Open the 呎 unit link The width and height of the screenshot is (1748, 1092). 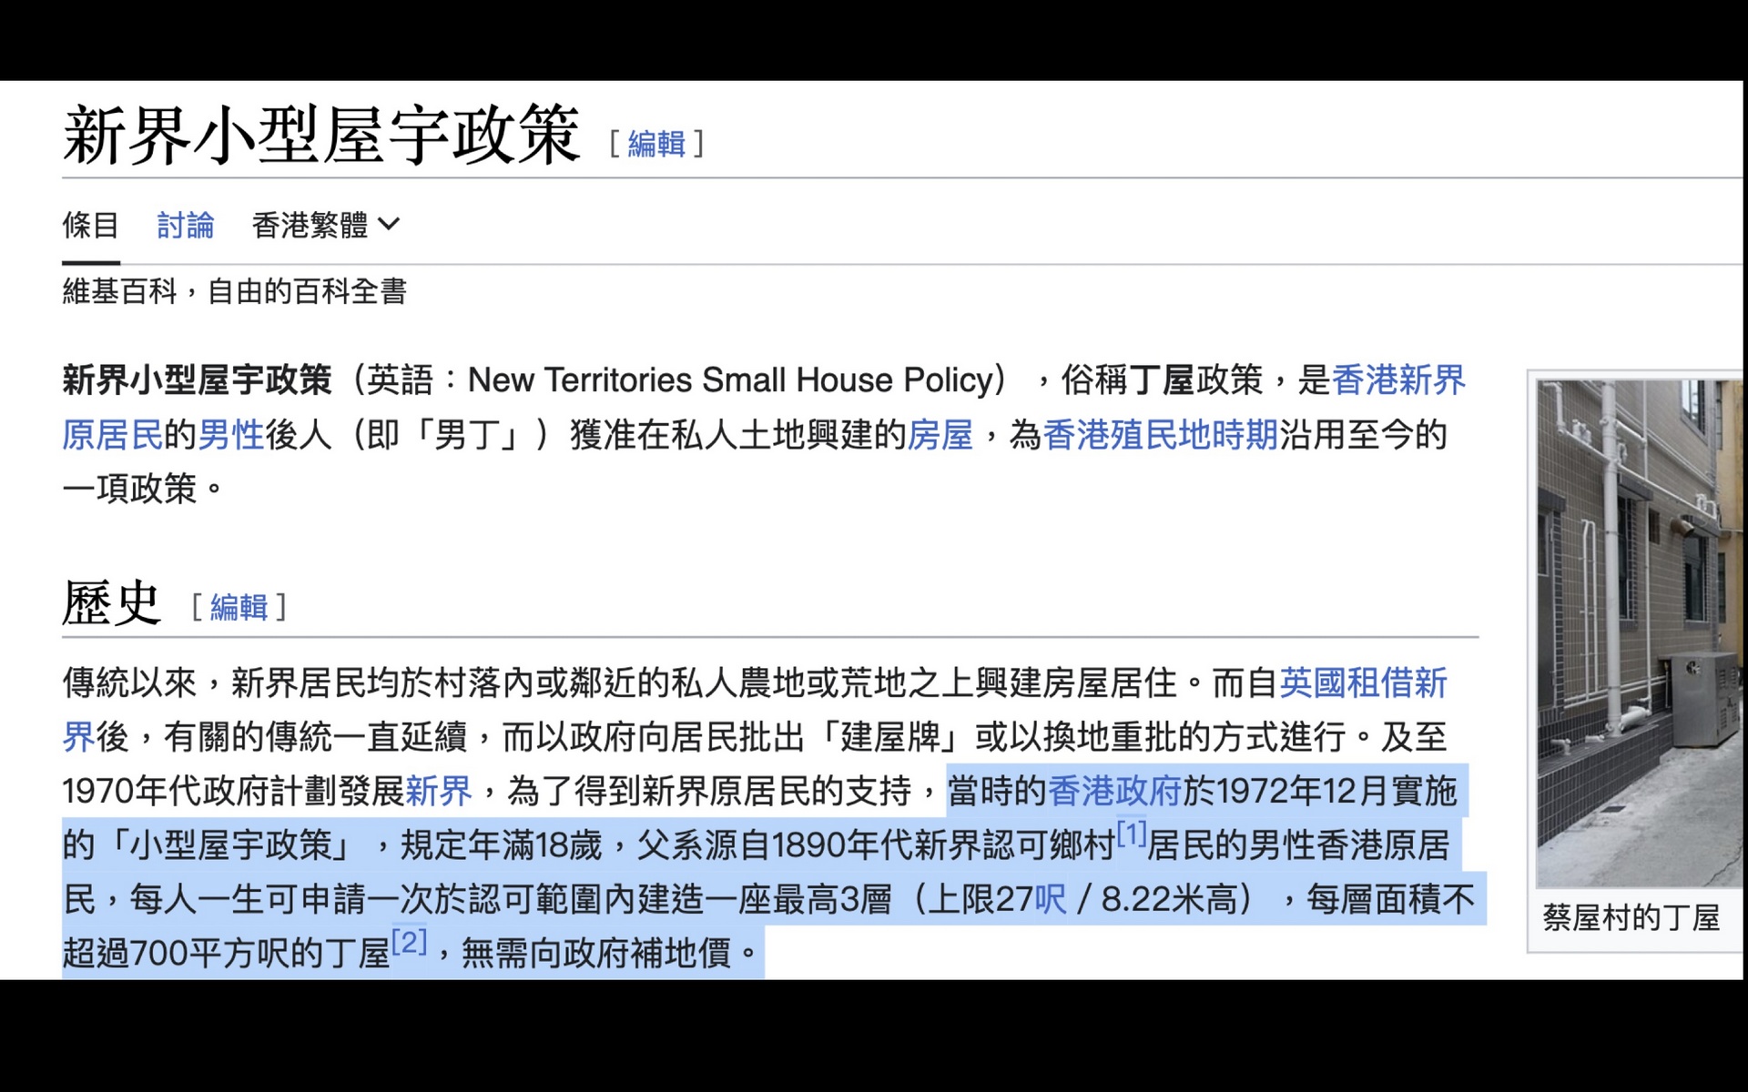point(1050,900)
